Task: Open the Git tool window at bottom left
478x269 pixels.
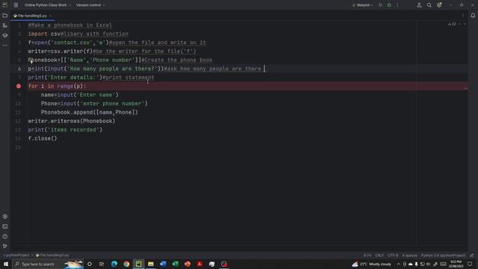Action: click(5, 246)
